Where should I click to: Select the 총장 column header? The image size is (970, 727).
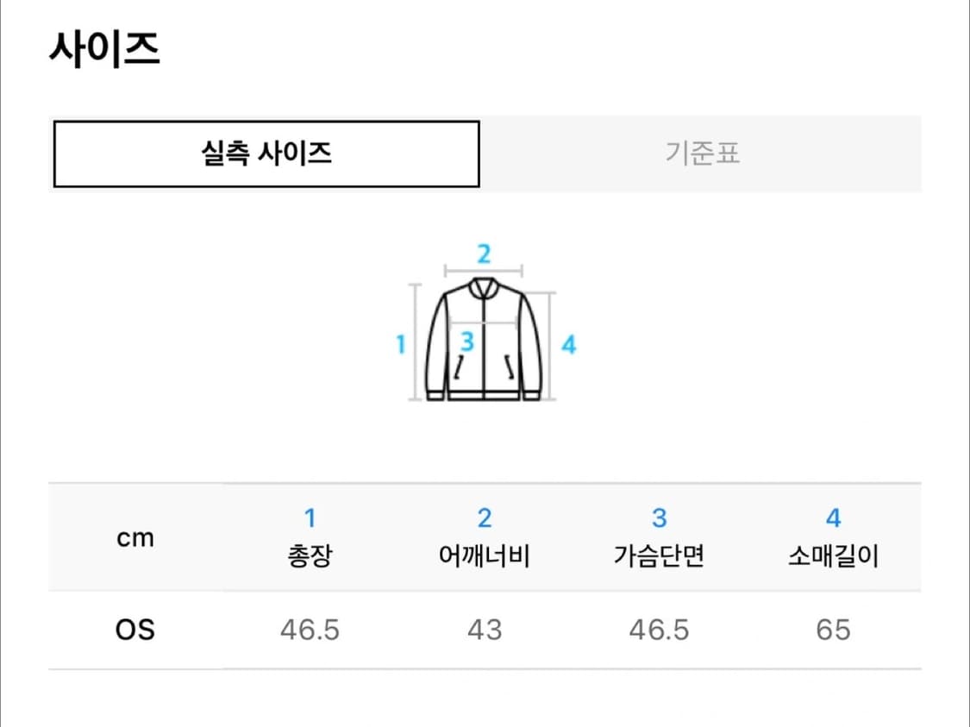pyautogui.click(x=311, y=557)
